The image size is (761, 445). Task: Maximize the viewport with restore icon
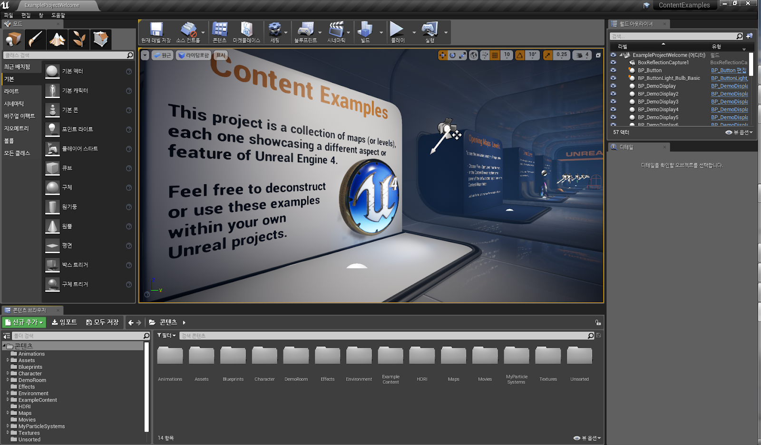(x=598, y=55)
